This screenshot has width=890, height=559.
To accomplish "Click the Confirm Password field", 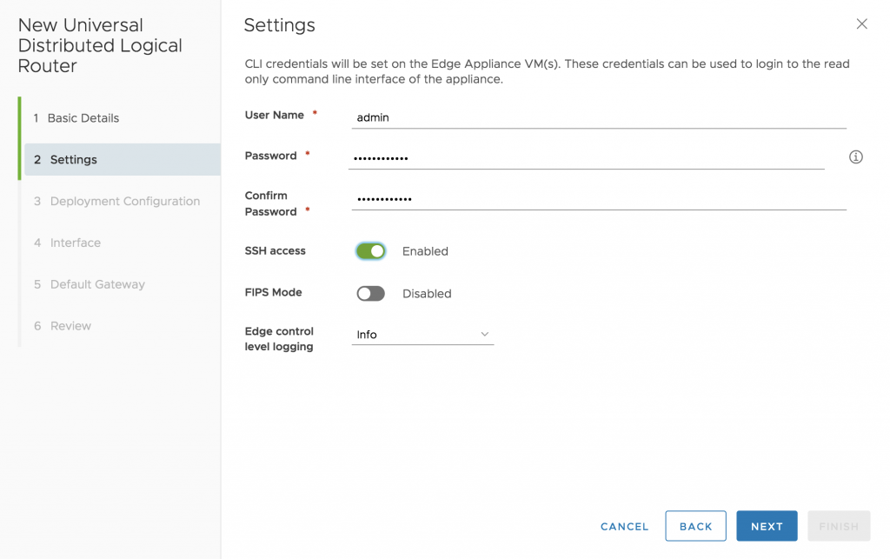I will point(599,199).
